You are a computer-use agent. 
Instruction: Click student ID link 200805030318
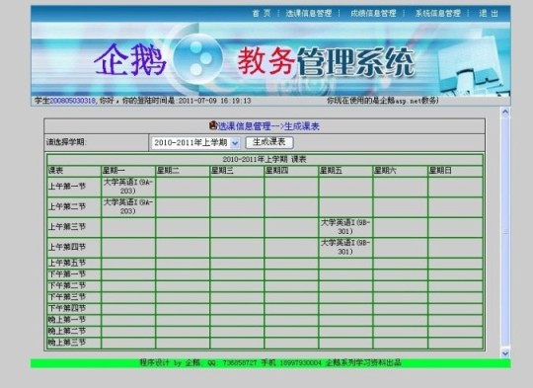tap(72, 101)
